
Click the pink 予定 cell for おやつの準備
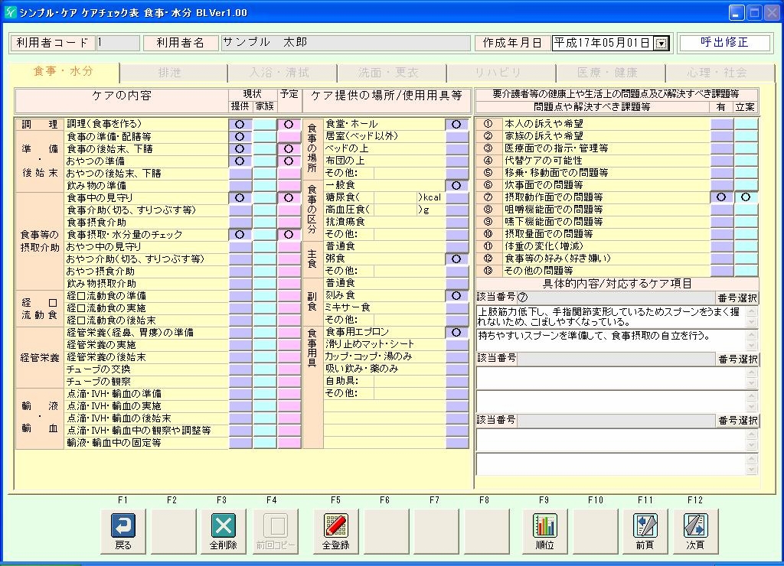pyautogui.click(x=289, y=161)
